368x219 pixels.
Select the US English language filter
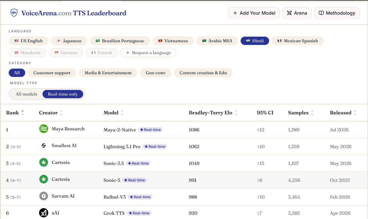[28, 41]
